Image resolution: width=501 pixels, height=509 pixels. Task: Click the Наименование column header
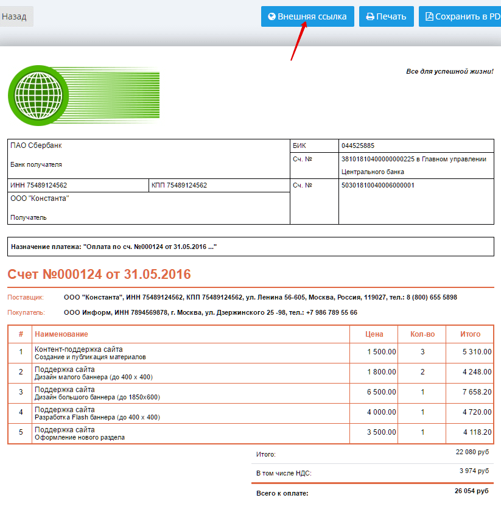61,334
